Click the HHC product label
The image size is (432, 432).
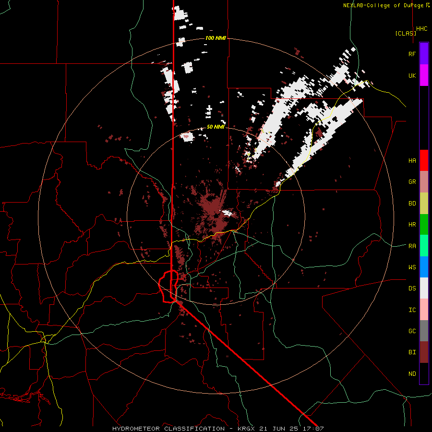coord(421,29)
